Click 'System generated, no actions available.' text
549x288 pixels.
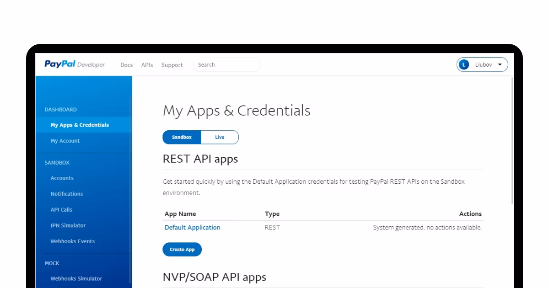coord(427,227)
